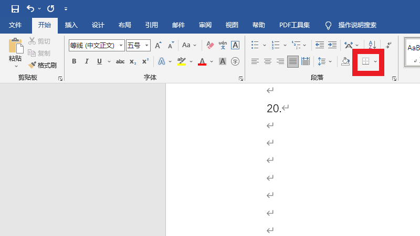Expand the borders dropdown arrow

click(x=375, y=62)
